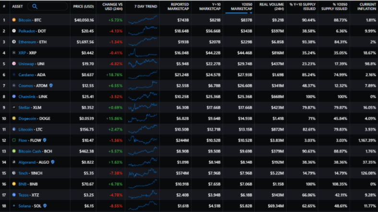Viewport: 378px width, 212px height.
Task: Click the Uniswap coin logo icon
Action: (14, 64)
